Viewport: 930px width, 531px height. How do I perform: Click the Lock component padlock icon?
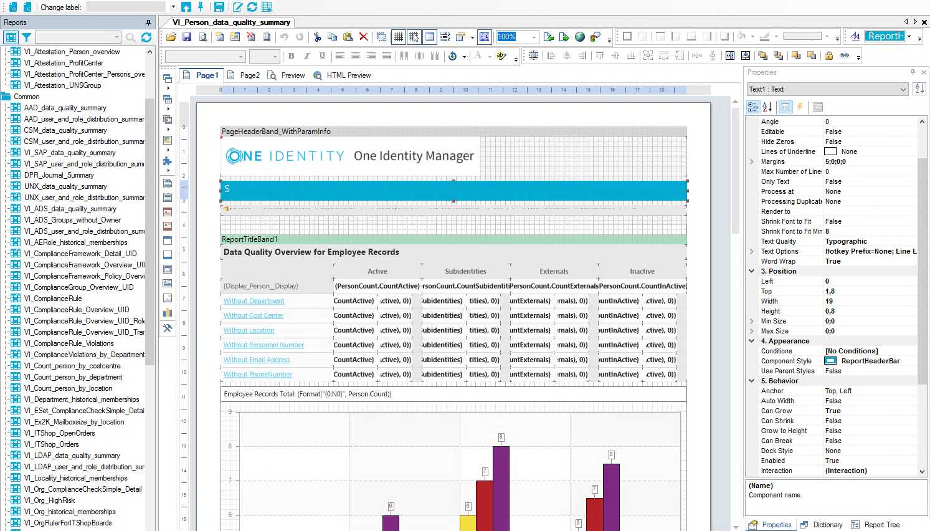point(828,55)
